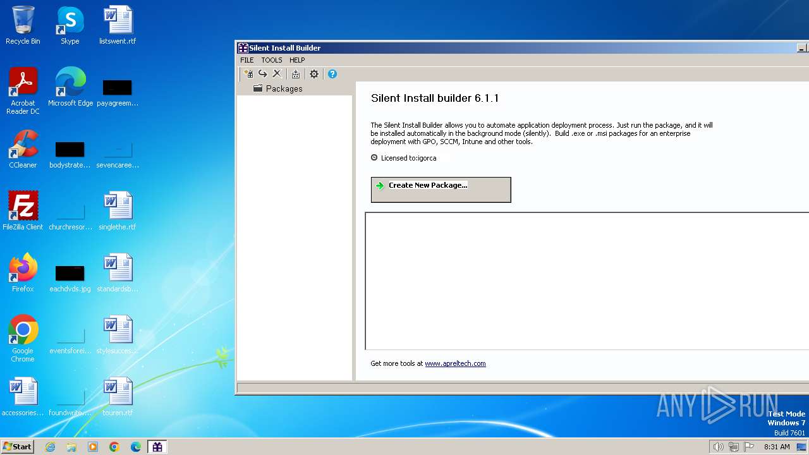Click the Build Package toolbar icon
Viewport: 809px width, 455px height.
coord(295,74)
